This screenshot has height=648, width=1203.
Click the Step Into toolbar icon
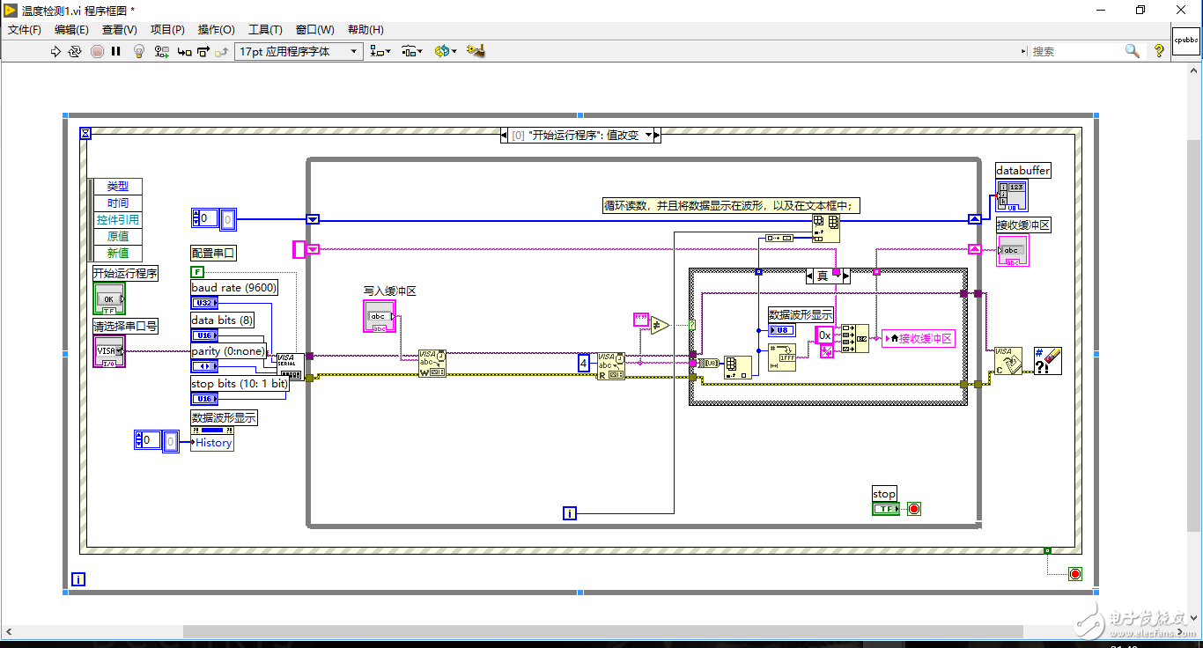click(185, 52)
